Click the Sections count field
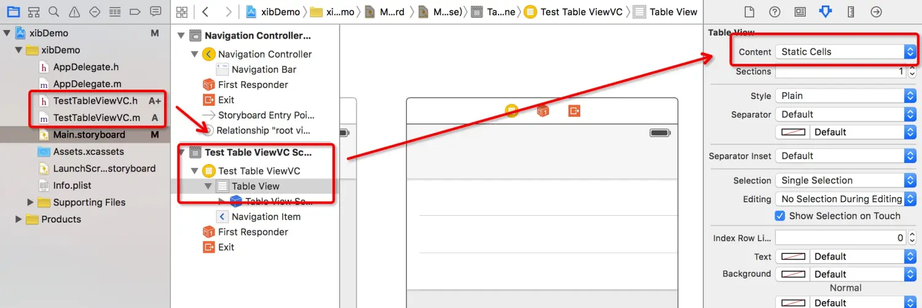 841,71
